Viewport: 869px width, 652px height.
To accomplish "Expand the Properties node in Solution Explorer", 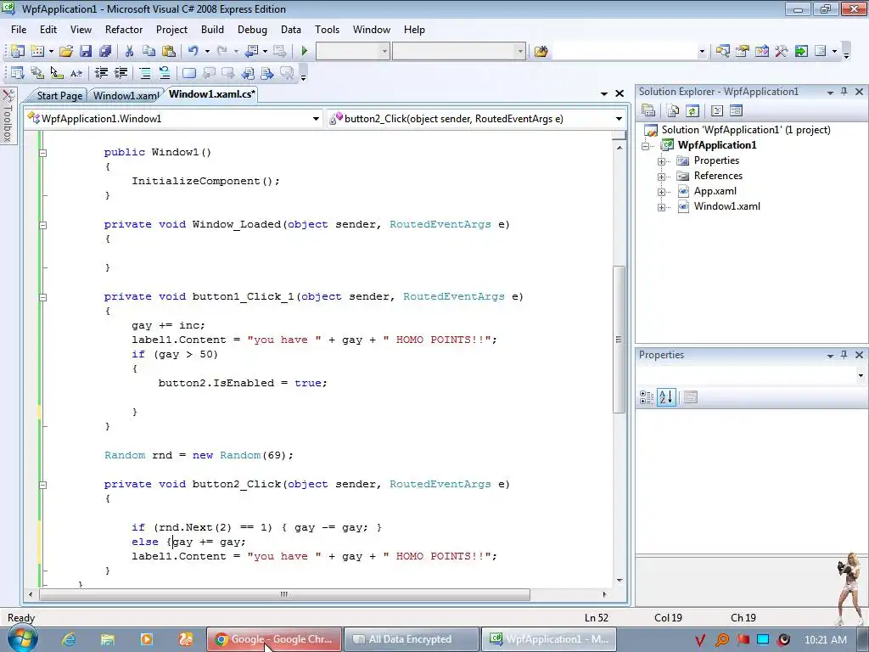I will tap(661, 161).
